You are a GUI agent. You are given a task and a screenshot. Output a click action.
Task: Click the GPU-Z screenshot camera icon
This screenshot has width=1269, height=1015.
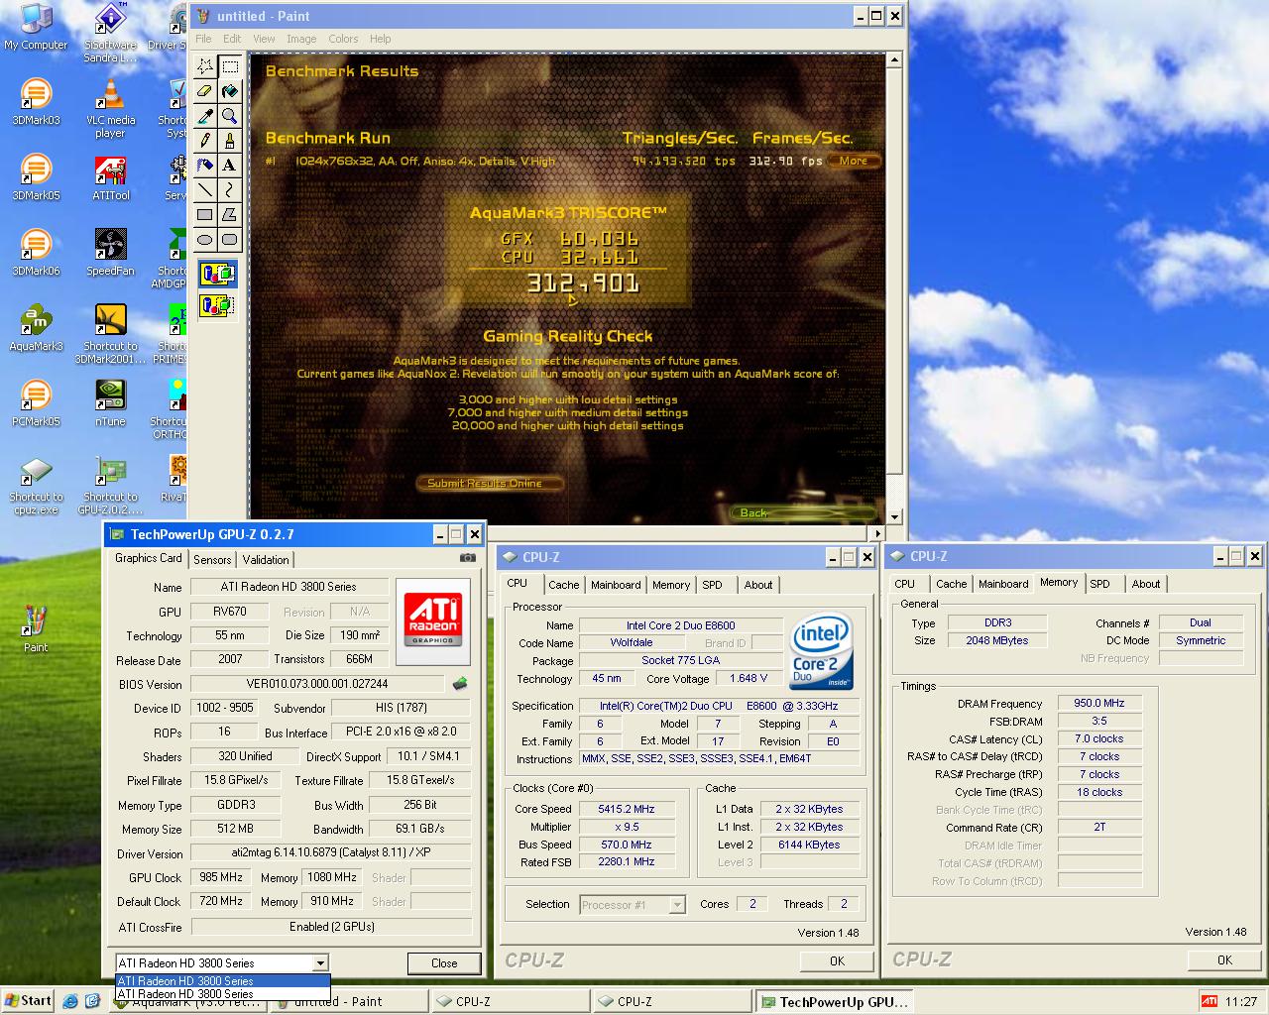468,558
